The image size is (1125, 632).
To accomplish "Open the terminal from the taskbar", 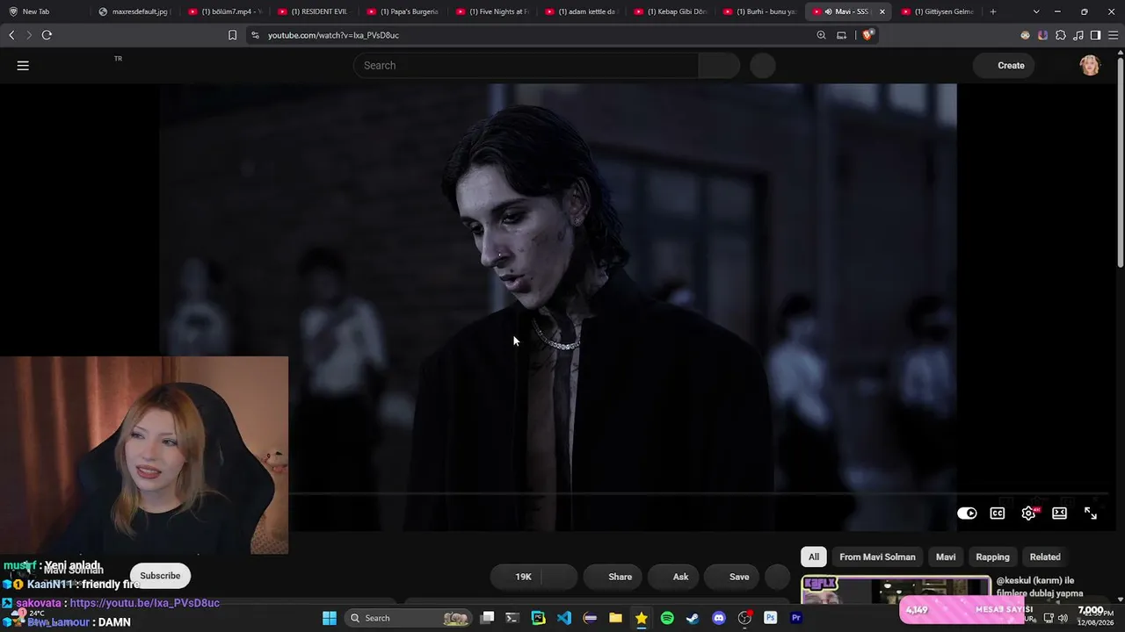I will tap(512, 618).
